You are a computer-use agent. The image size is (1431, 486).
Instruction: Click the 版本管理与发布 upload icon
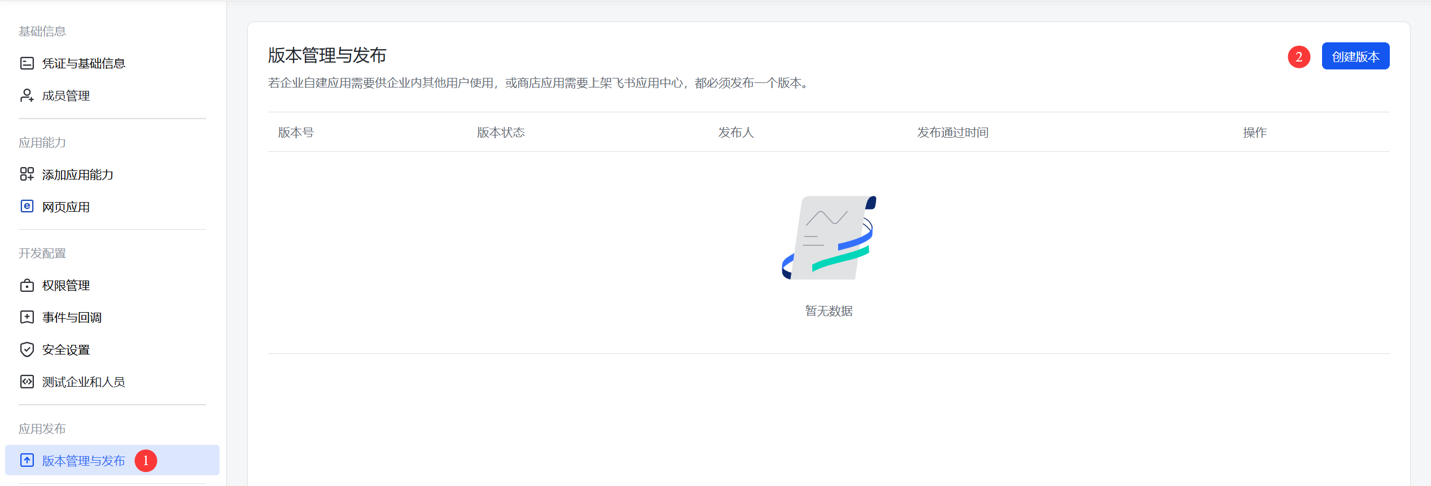[x=27, y=461]
